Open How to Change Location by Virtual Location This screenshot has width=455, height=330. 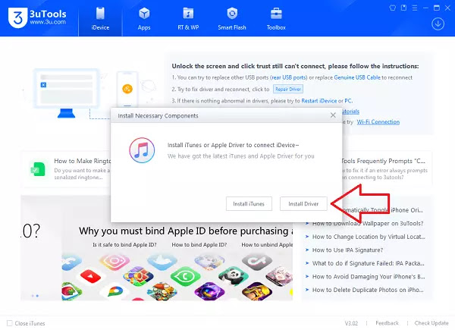point(369,237)
